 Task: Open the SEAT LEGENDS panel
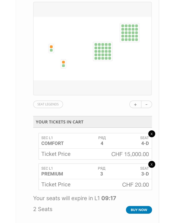pyautogui.click(x=48, y=104)
